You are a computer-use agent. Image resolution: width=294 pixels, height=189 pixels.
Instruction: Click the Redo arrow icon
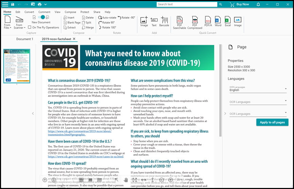26,4
